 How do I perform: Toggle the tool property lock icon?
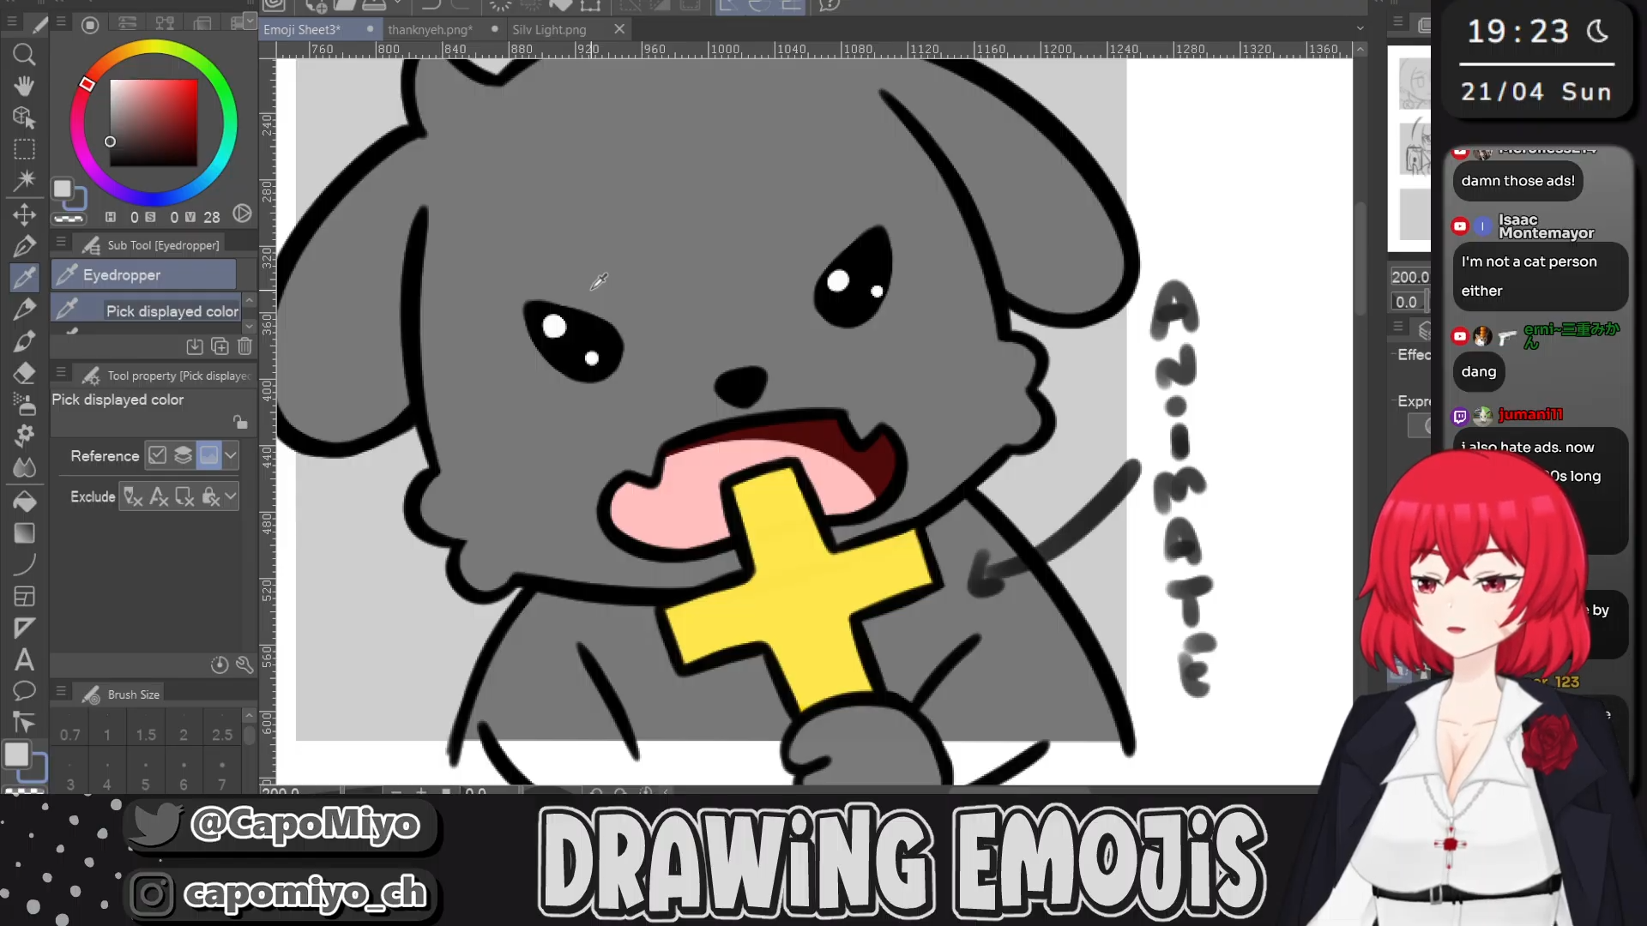pos(240,422)
